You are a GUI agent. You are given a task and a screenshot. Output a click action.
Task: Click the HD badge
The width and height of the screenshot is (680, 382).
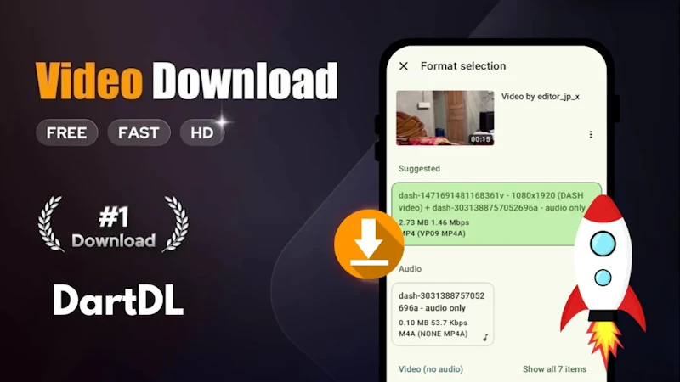tap(202, 132)
